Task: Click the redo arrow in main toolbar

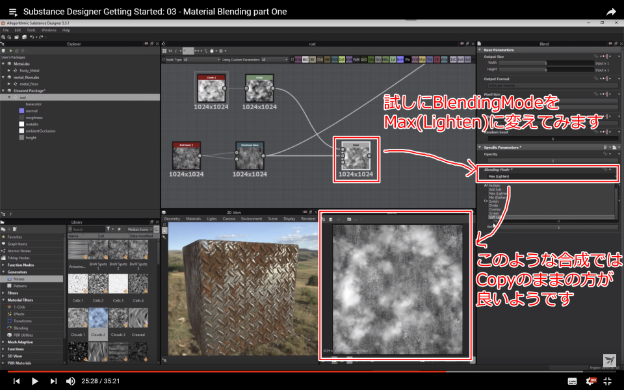Action: (40, 37)
